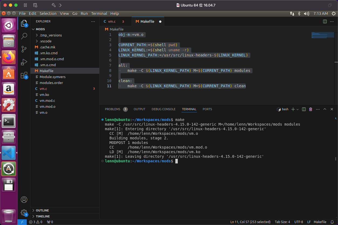Click the remote window indicator in status bar
This screenshot has height=225, width=338.
pyautogui.click(x=22, y=222)
